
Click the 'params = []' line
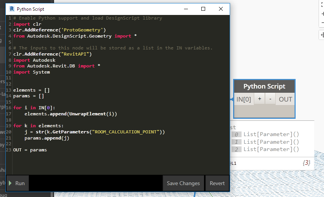click(x=28, y=96)
